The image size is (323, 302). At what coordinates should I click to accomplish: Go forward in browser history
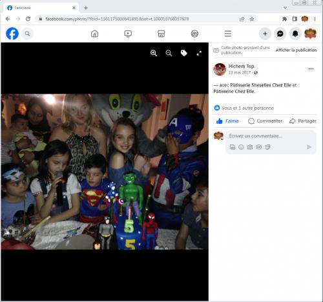tap(18, 19)
